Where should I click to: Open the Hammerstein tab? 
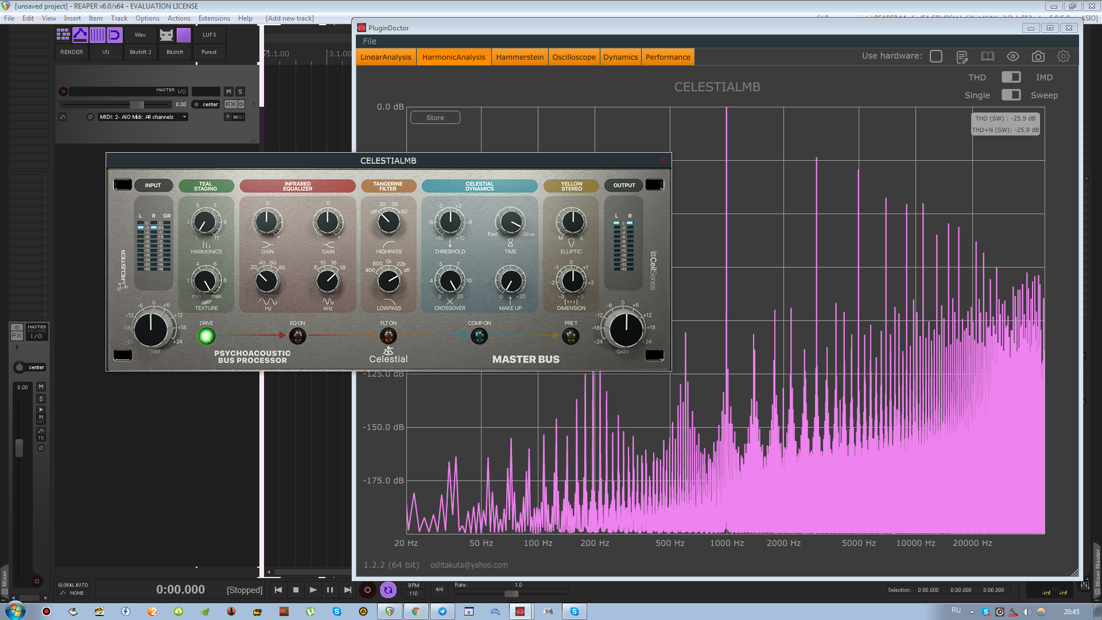pyautogui.click(x=519, y=57)
